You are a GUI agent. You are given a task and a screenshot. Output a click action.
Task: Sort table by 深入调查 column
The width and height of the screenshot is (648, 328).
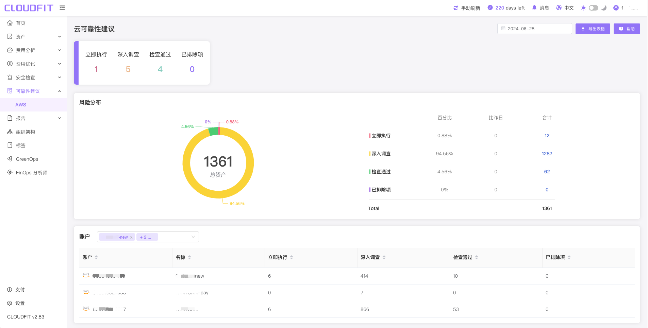pos(384,257)
